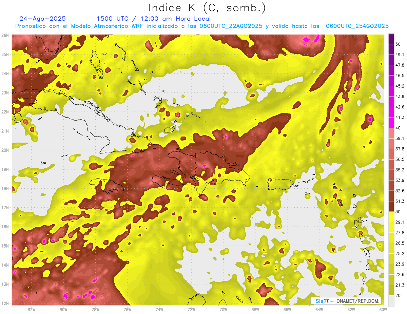This screenshot has width=407, height=314.
Task: Click the "16N" latitude label
Action: point(5,227)
